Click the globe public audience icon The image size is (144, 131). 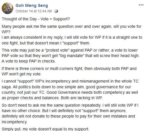click(56, 11)
